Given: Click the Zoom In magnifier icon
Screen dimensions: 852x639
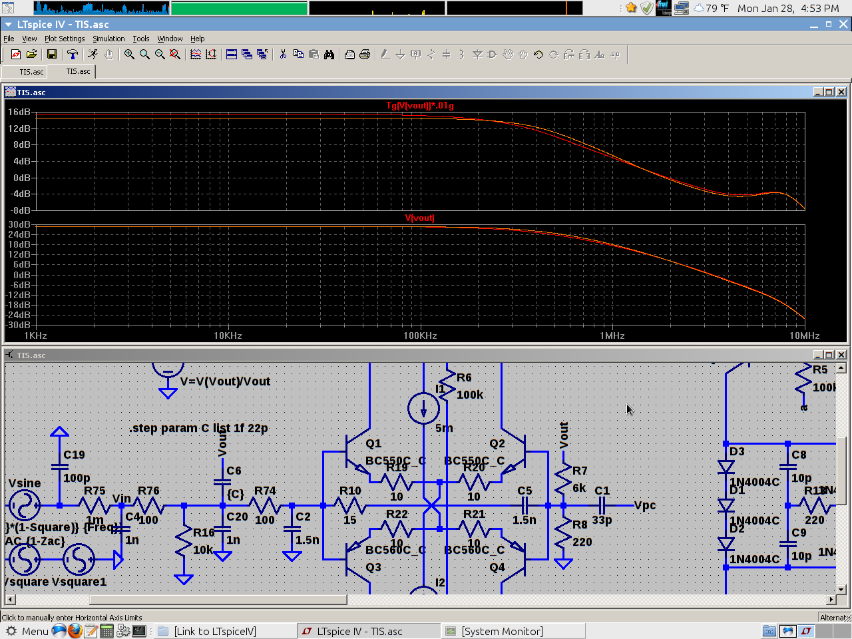Looking at the screenshot, I should coord(129,55).
